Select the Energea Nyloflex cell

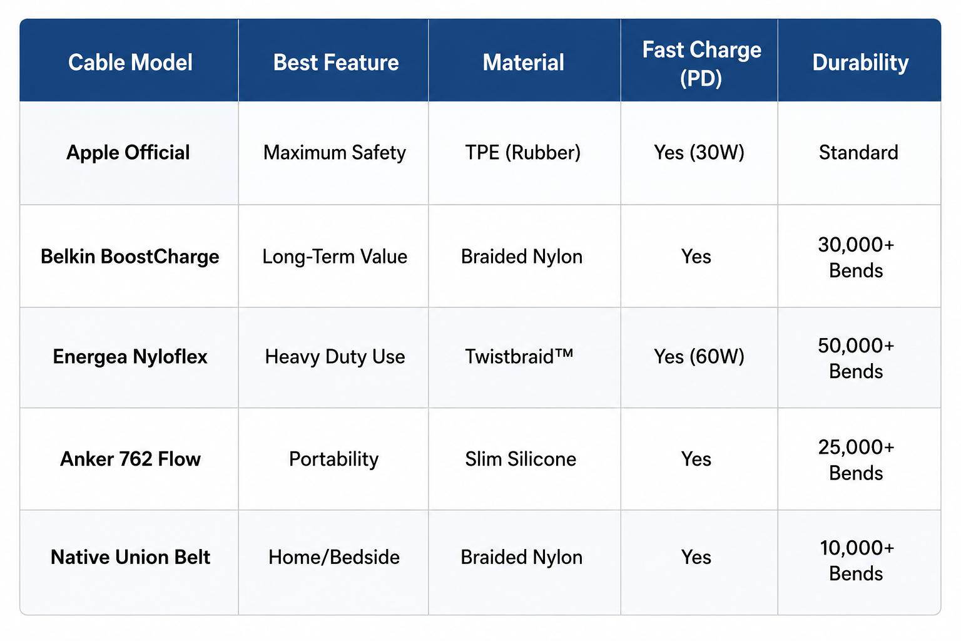click(x=130, y=357)
